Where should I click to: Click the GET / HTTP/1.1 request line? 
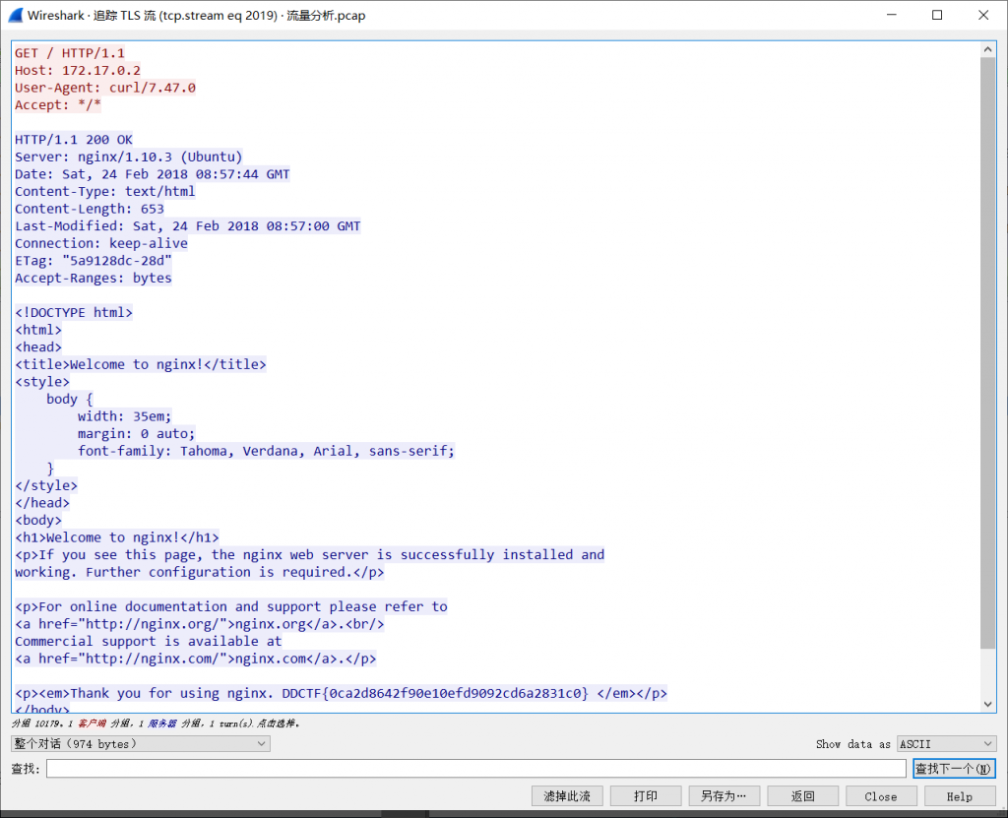click(70, 53)
